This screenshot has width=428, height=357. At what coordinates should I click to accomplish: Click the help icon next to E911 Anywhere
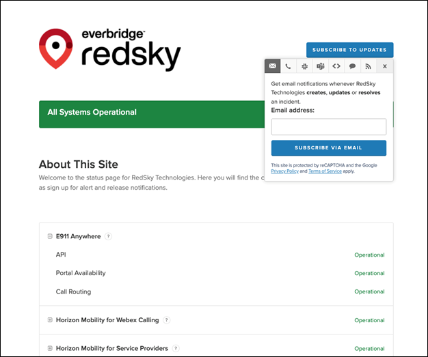pos(108,236)
